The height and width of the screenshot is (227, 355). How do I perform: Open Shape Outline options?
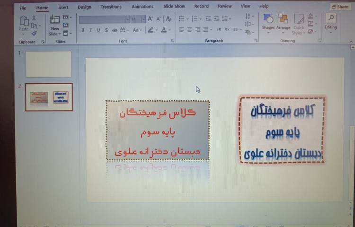pyautogui.click(x=312, y=24)
